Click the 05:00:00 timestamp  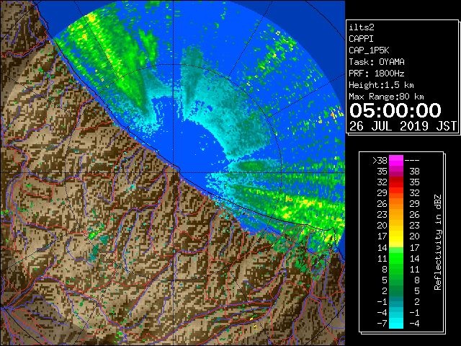click(x=395, y=110)
